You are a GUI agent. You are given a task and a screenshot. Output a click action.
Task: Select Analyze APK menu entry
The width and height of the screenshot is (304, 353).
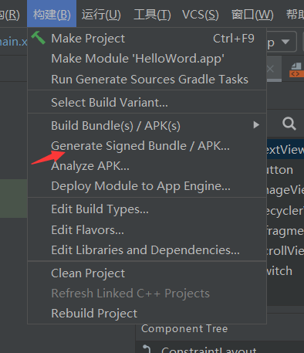point(147,166)
